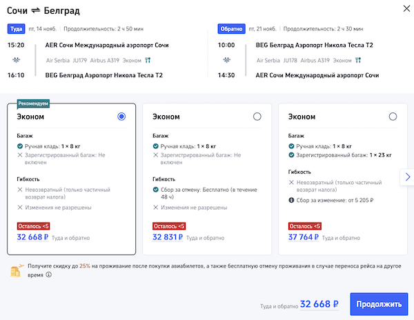This screenshot has width=414, height=320.
Task: Click the info icon after the hotel discount text
Action: tap(49, 274)
